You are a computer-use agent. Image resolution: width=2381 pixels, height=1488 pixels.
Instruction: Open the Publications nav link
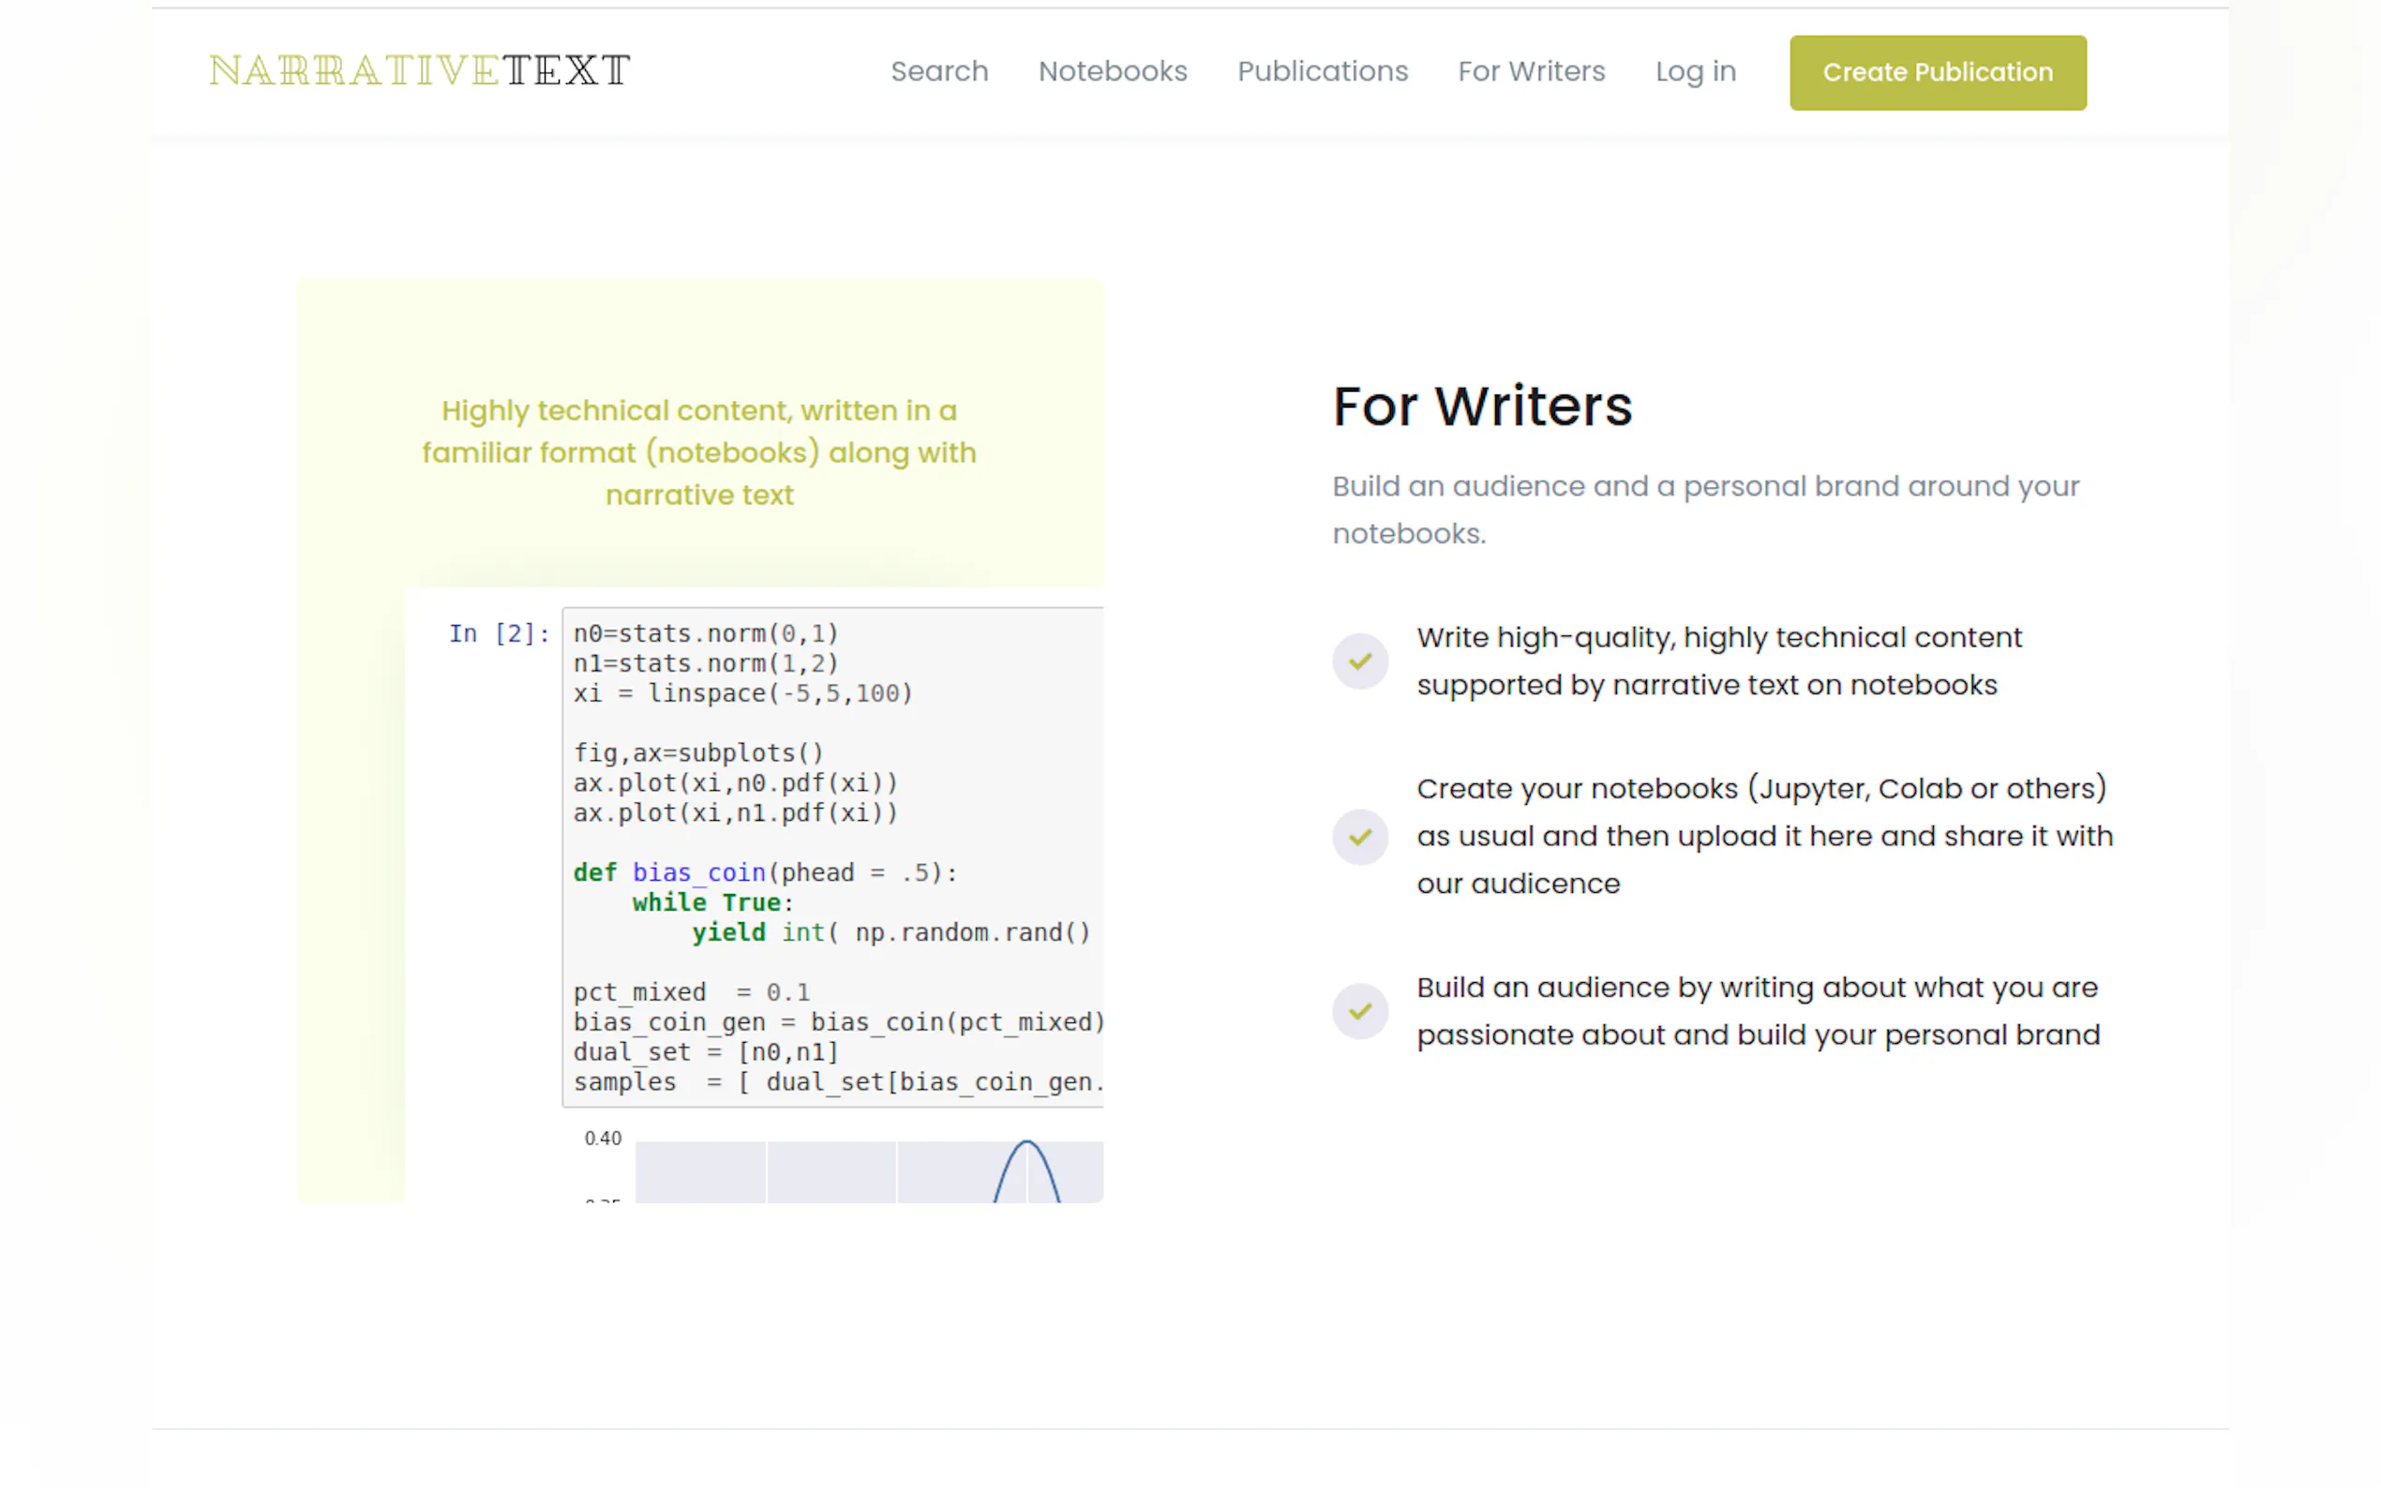[1322, 72]
